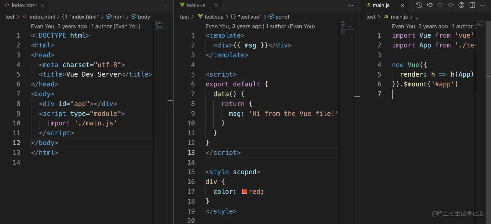Viewport: 491px width, 224px height.
Task: Click the '<style scoped>' line
Action: (x=233, y=172)
